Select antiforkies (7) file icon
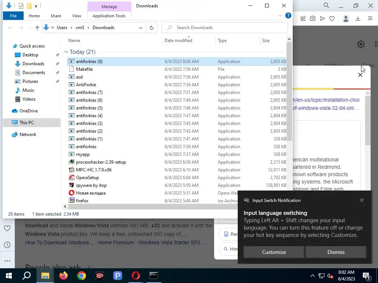Image resolution: width=378 pixels, height=283 pixels. coord(71,92)
